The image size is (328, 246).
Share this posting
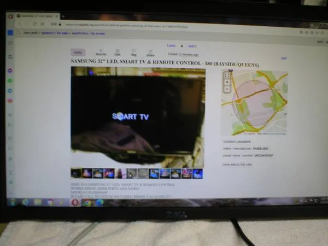click(150, 54)
